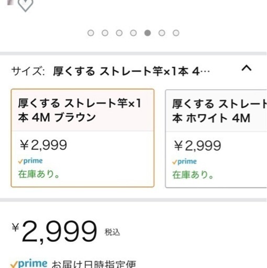Select second image carousel dot

pos(105,33)
